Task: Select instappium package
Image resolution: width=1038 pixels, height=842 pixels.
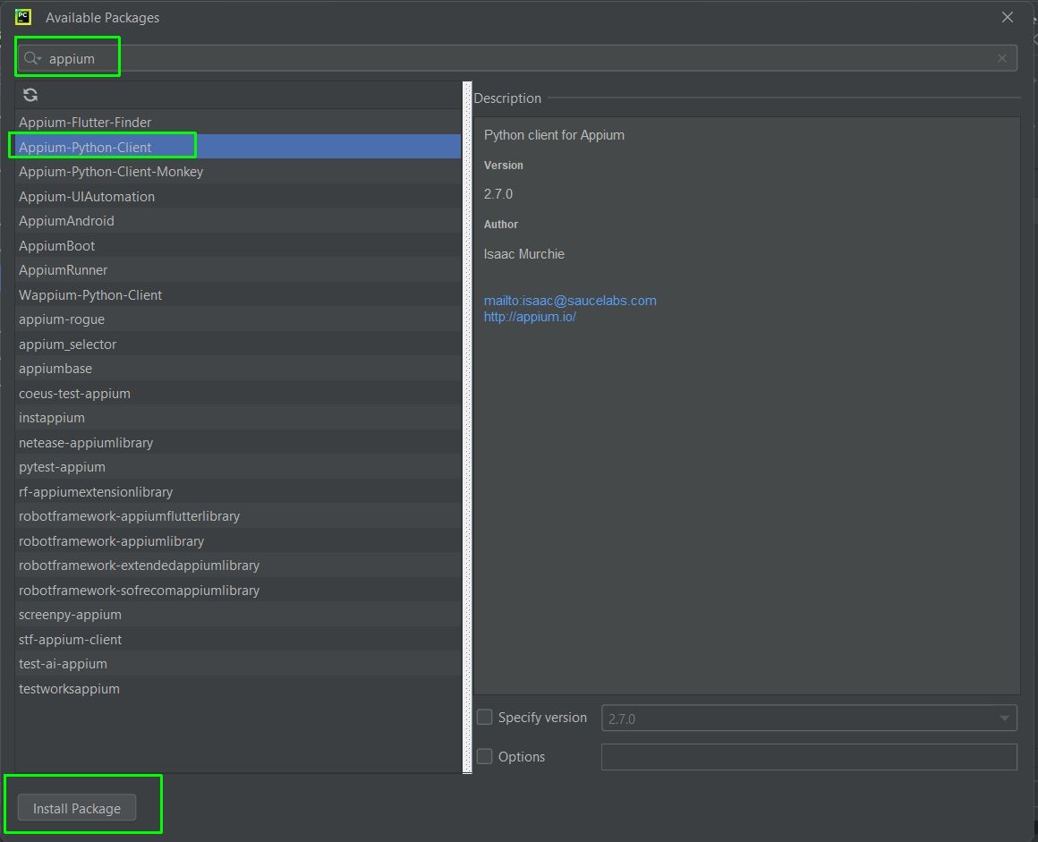Action: coord(238,418)
